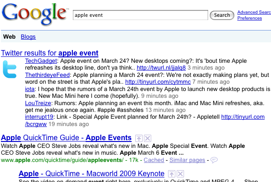The height and width of the screenshot is (182, 271).
Task: Open Advanced Search link
Action: pos(254,12)
